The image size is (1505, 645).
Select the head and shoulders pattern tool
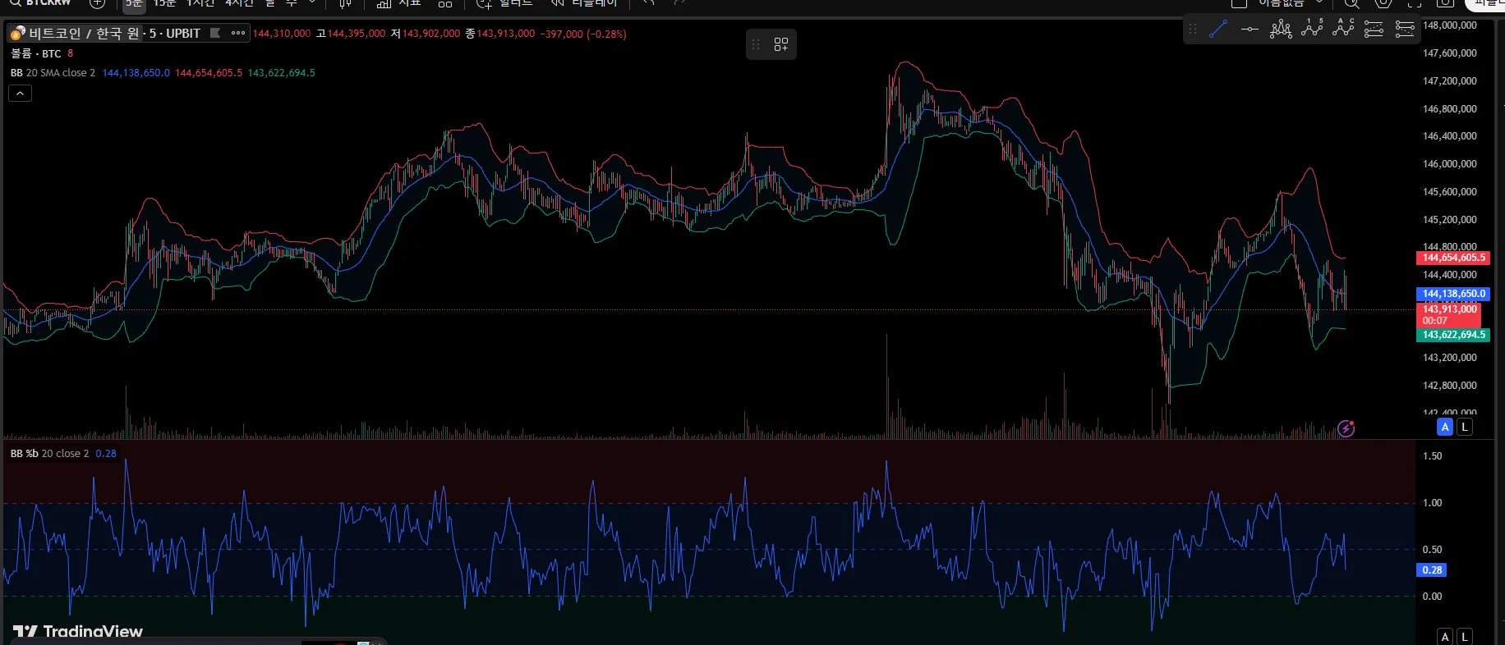1281,30
